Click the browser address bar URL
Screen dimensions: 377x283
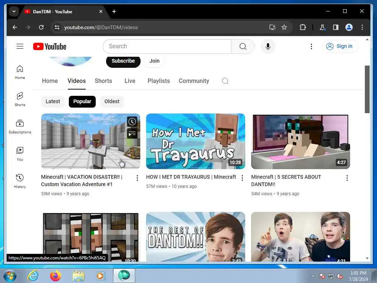101,27
